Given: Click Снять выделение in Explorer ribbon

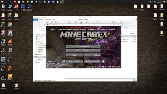Looking at the screenshot, I should pos(126,24).
